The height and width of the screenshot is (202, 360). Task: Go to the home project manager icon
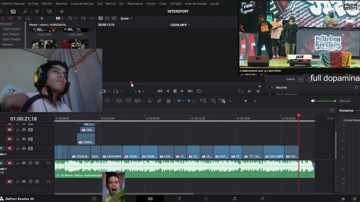point(343,199)
